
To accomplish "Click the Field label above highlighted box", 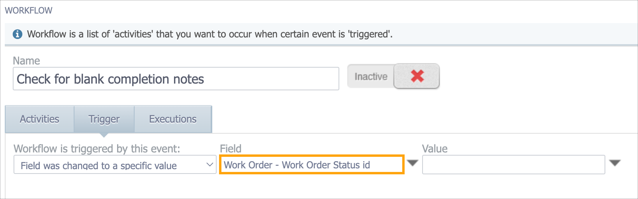I will (231, 148).
